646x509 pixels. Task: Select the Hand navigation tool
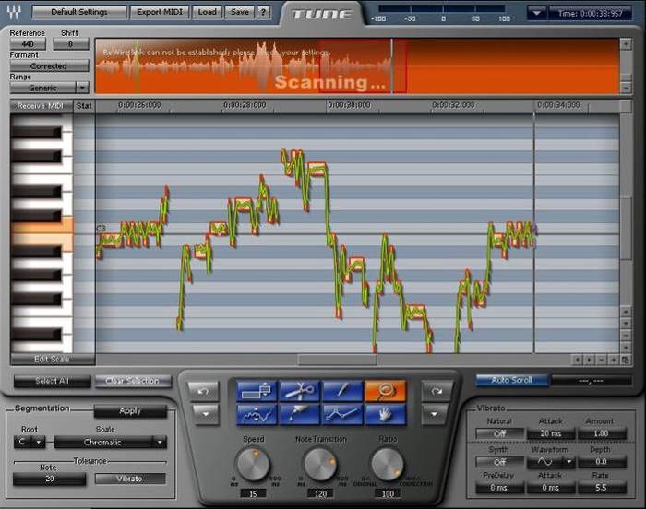tap(384, 415)
